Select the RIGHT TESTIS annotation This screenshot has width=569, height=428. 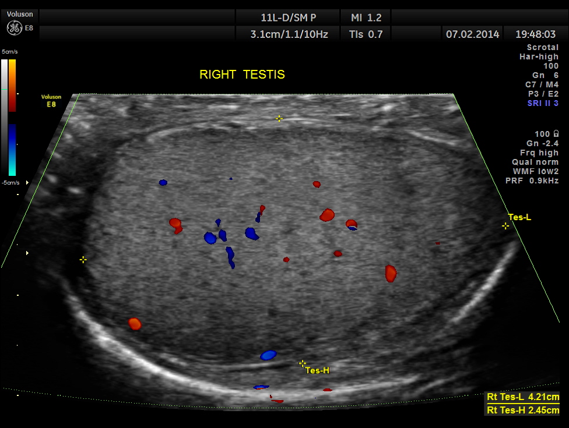(x=242, y=75)
